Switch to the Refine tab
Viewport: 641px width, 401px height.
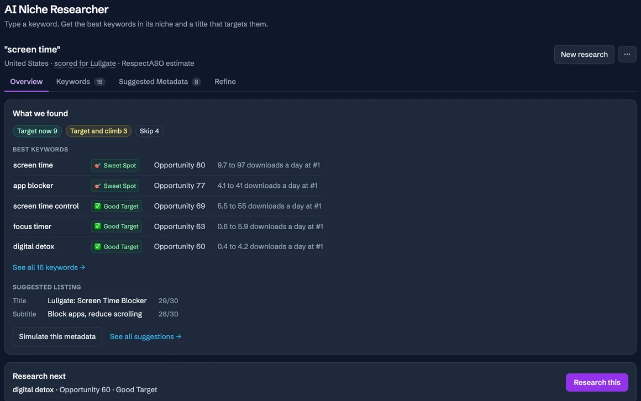tap(225, 82)
